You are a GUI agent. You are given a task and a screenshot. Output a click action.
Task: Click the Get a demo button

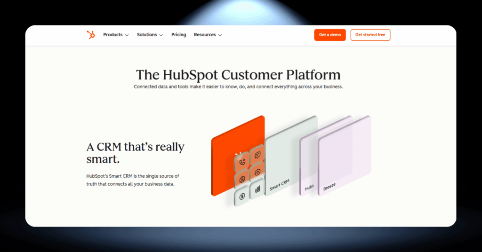pyautogui.click(x=330, y=35)
